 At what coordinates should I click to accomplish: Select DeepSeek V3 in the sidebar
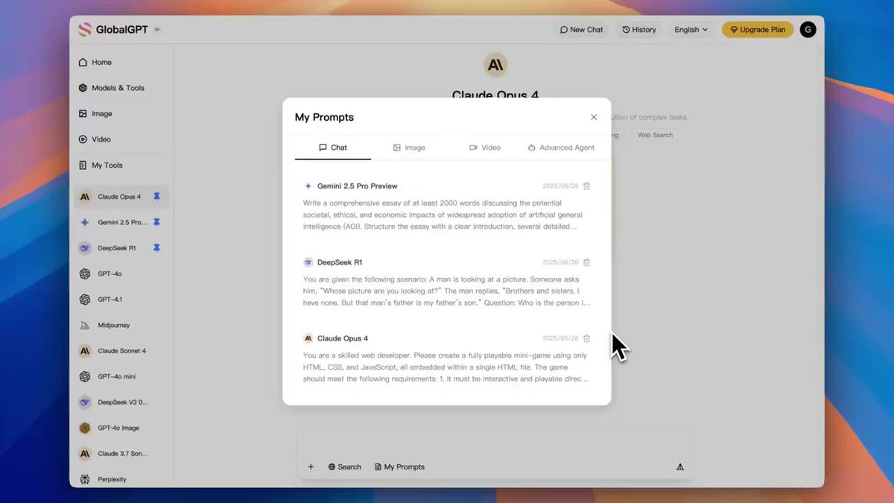coord(121,402)
